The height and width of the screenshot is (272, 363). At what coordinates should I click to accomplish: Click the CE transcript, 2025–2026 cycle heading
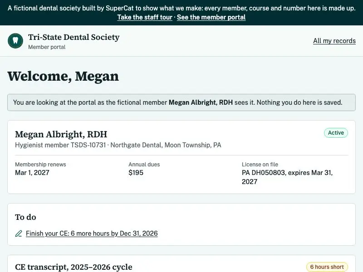(x=74, y=267)
